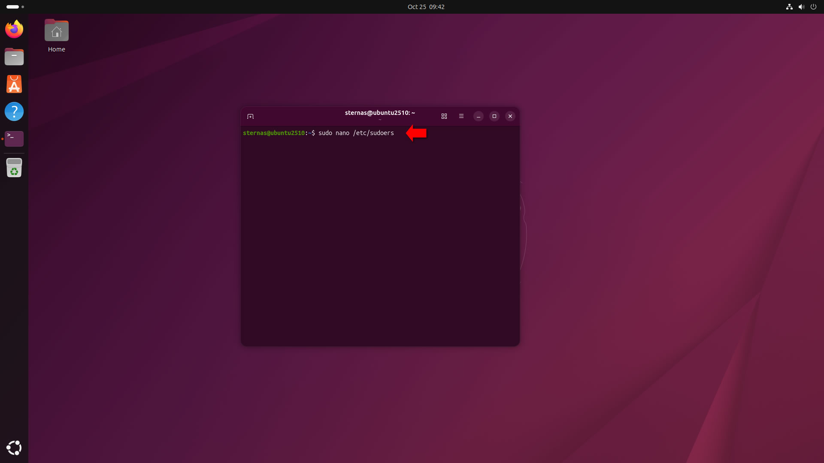Open the Trash from the dock
Screen dimensions: 824x463
point(14,168)
